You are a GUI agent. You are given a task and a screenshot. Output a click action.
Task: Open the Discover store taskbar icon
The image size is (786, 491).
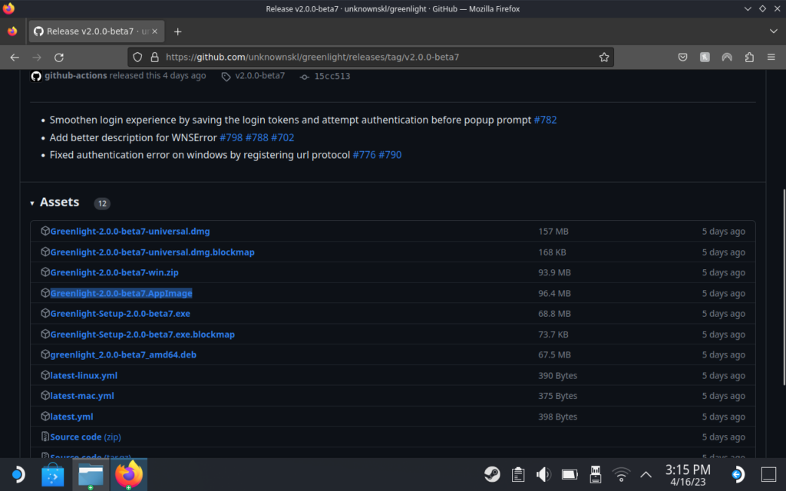click(x=54, y=475)
